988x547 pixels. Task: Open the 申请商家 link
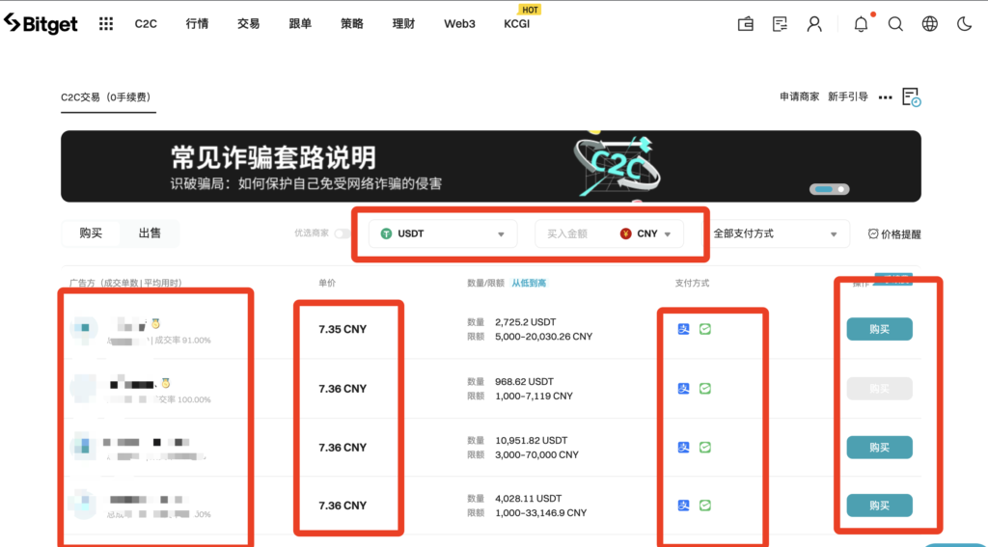(x=799, y=97)
